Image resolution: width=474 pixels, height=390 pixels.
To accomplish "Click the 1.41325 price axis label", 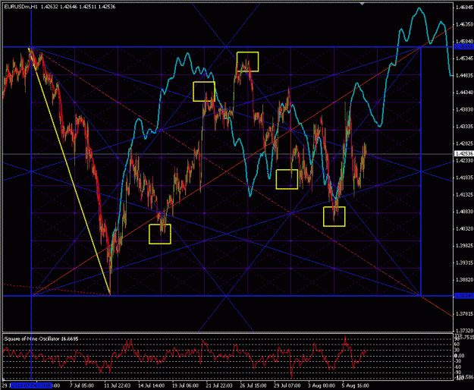I will 465,194.
